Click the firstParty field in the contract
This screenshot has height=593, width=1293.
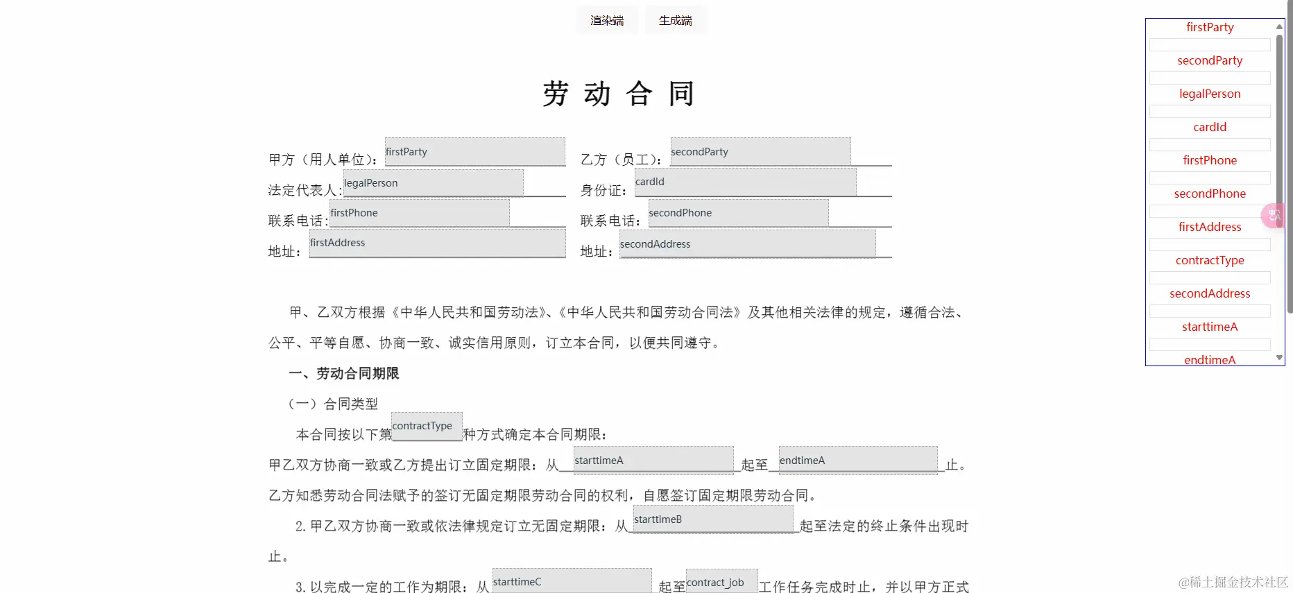(475, 151)
